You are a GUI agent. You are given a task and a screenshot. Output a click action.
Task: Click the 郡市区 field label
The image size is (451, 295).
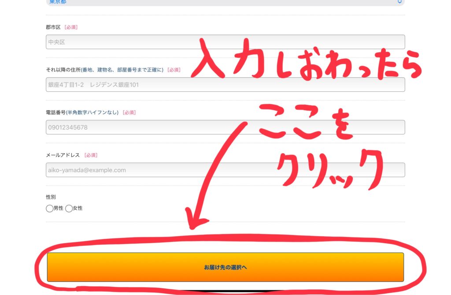pyautogui.click(x=53, y=27)
